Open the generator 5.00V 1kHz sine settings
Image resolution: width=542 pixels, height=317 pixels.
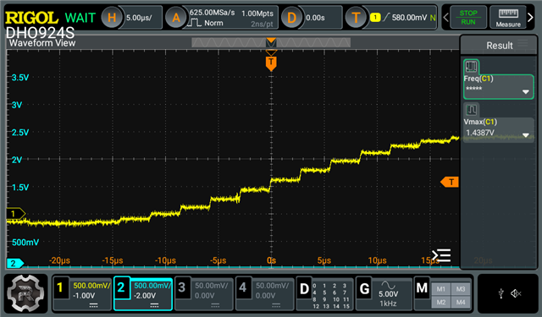[388, 294]
